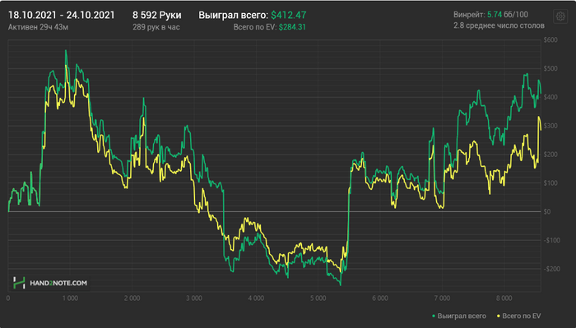Click the '2 000' x-axis label

click(x=132, y=298)
